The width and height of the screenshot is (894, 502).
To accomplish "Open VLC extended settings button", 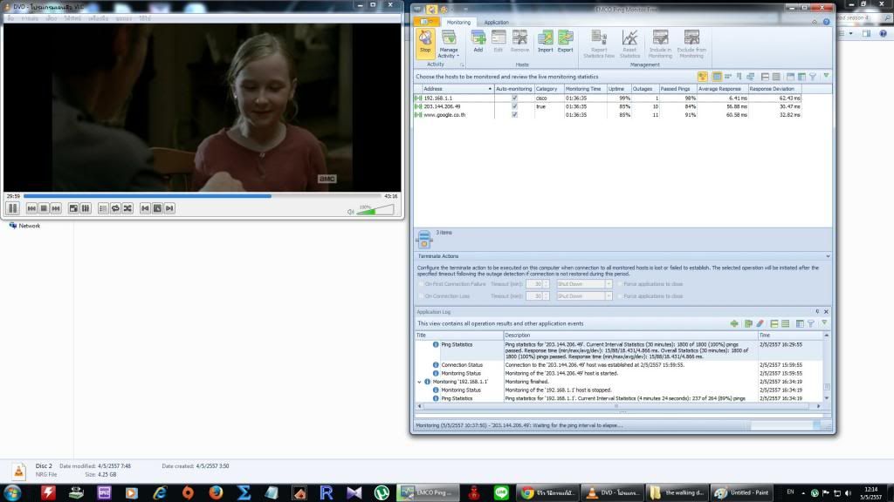I will tap(86, 208).
